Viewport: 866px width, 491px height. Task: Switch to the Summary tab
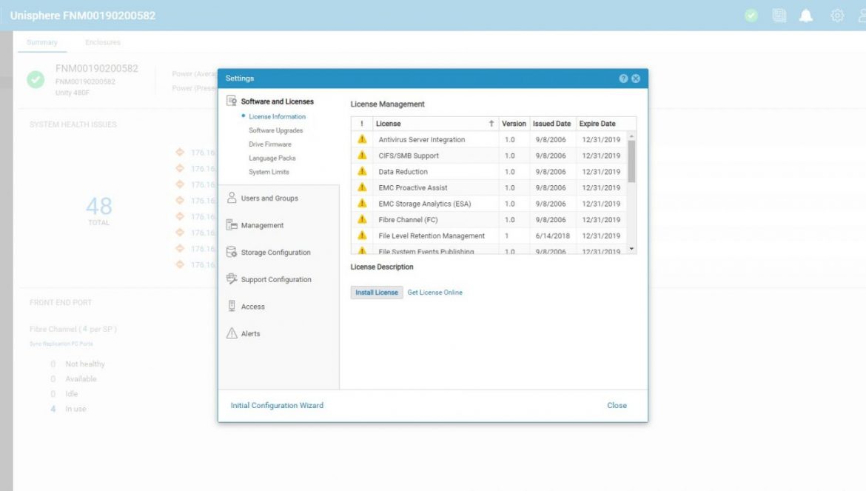point(42,42)
